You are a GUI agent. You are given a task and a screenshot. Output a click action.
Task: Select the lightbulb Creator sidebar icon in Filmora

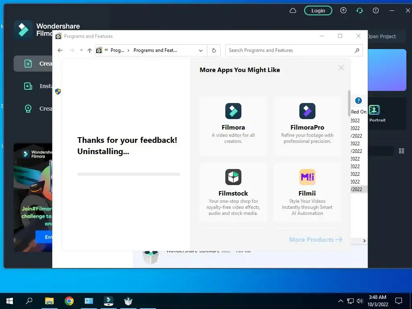28,109
